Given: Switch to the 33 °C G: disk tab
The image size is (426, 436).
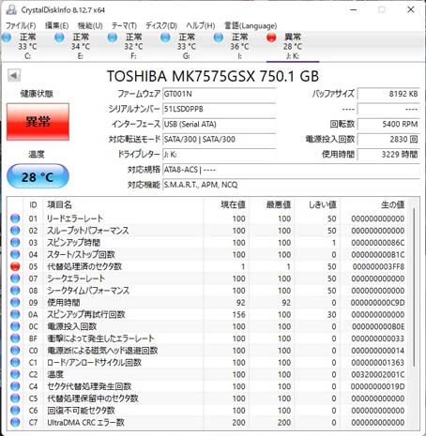Looking at the screenshot, I should (187, 46).
